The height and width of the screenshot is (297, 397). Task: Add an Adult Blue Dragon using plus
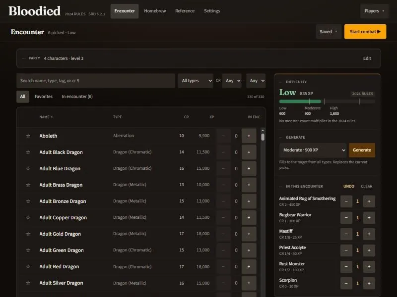249,168
